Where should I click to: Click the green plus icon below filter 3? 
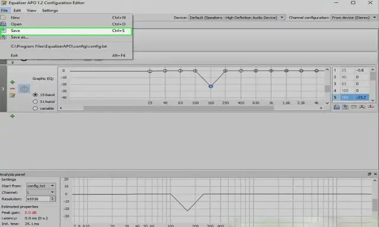coord(12,116)
